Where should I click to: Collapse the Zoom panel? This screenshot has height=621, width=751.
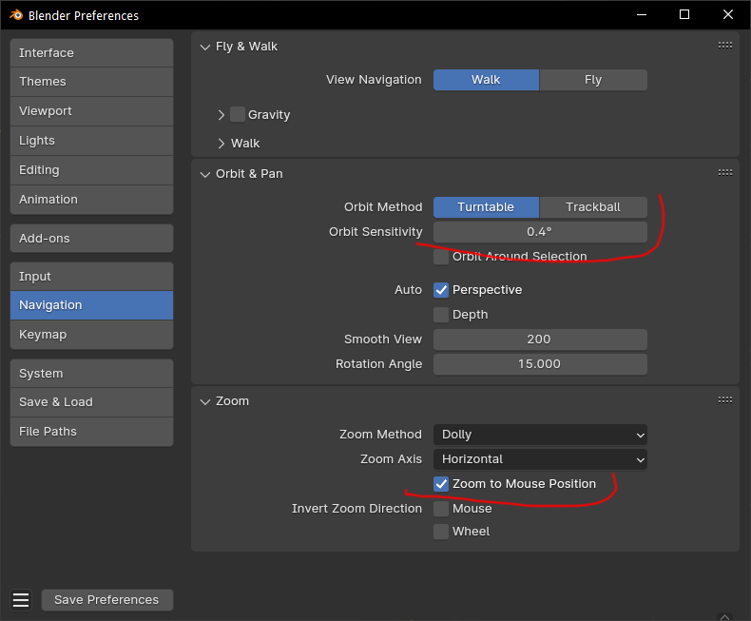[x=205, y=401]
